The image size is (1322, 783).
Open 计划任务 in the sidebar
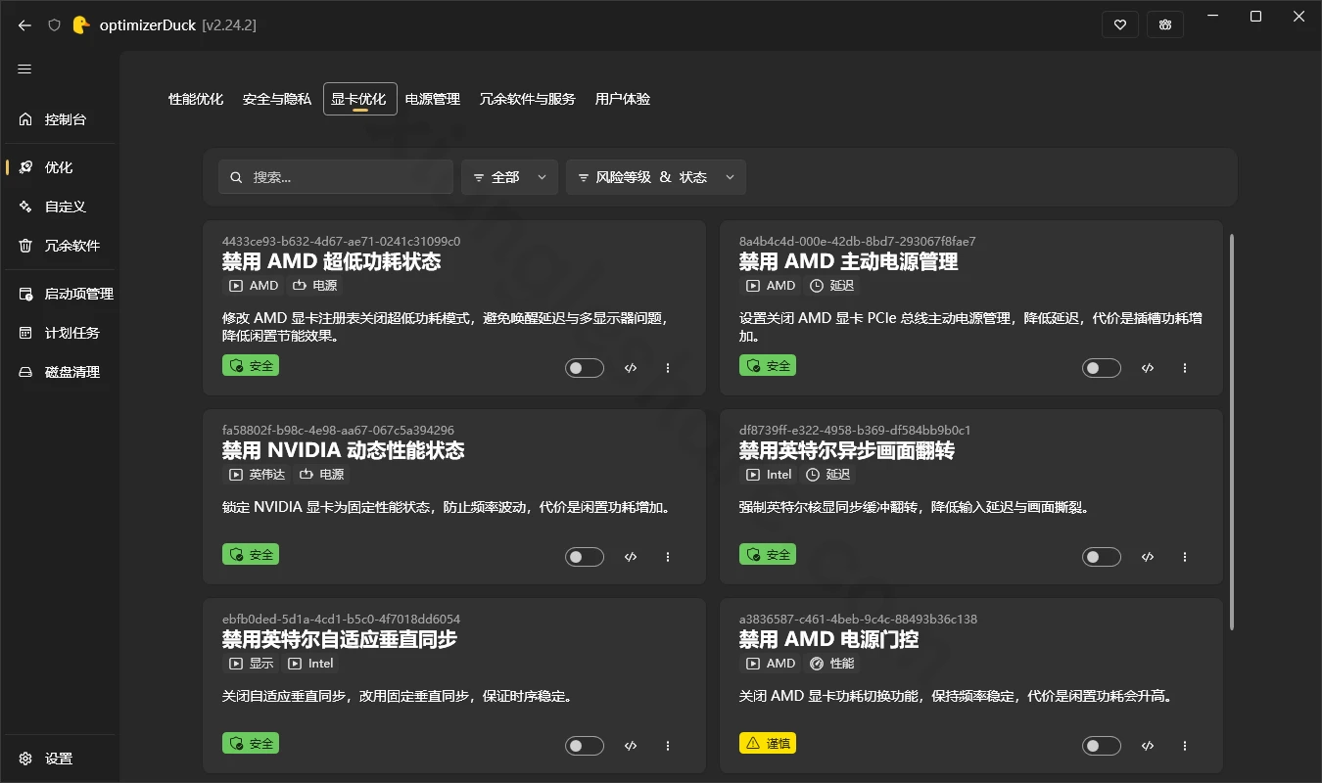tap(60, 333)
